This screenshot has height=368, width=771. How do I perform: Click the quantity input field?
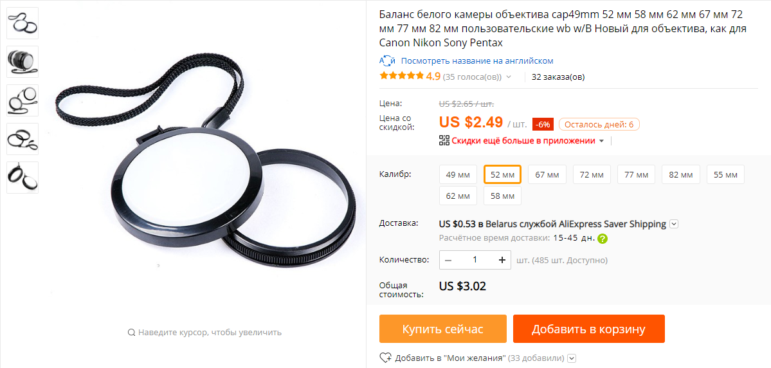[x=475, y=260]
